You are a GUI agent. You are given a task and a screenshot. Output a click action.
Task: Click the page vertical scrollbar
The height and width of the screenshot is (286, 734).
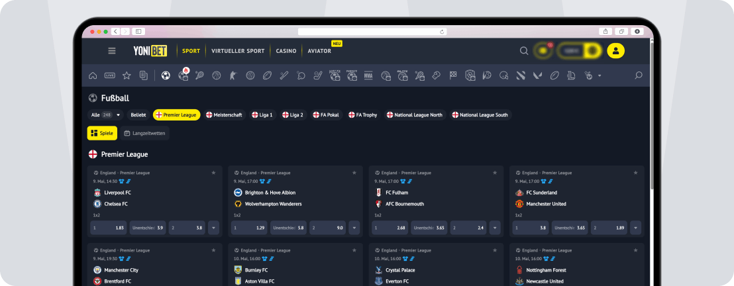point(652,117)
